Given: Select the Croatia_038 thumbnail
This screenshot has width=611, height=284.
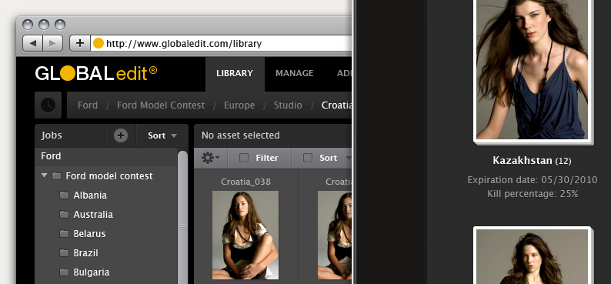Looking at the screenshot, I should pyautogui.click(x=245, y=235).
